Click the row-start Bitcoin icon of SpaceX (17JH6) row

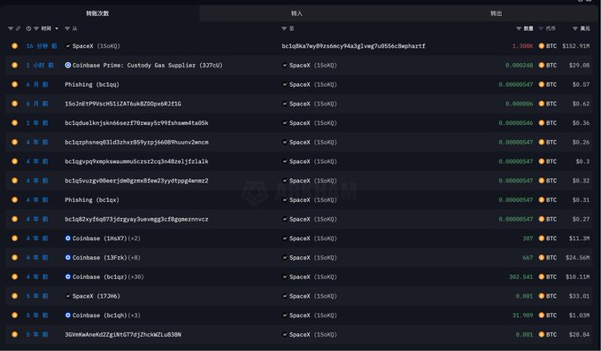[14, 296]
